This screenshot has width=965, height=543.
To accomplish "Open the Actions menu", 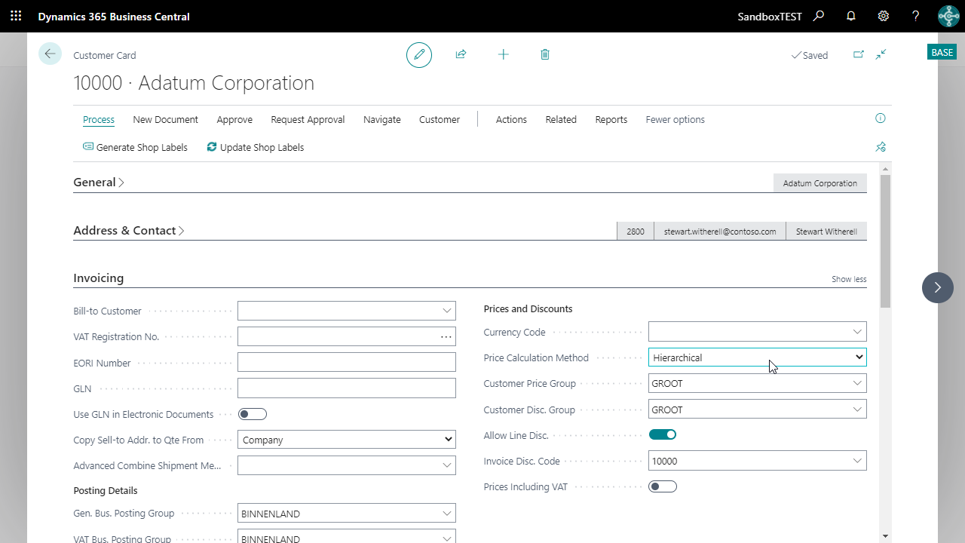I will coord(511,119).
